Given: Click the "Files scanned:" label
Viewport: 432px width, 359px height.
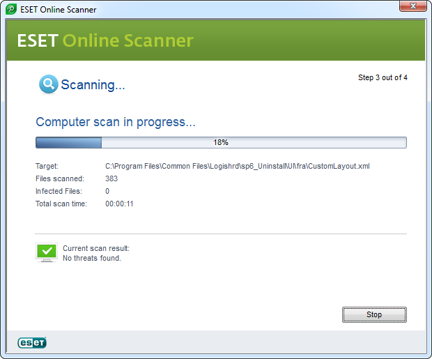Looking at the screenshot, I should coord(60,178).
